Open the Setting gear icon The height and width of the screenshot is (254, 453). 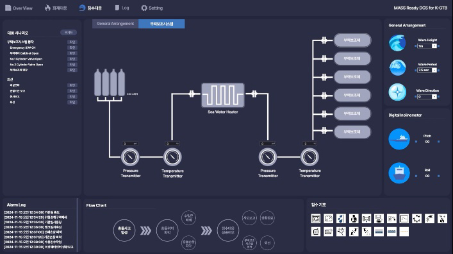tap(144, 8)
